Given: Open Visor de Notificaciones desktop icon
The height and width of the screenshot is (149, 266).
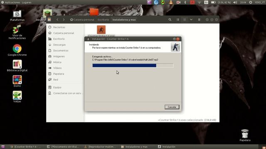Looking at the screenshot, I should pyautogui.click(x=17, y=32).
